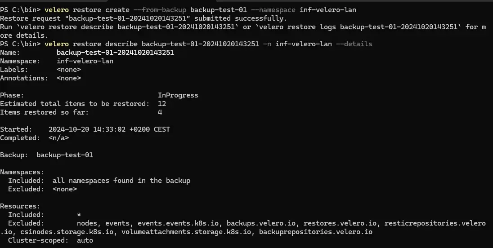
Task: Click the Estimated total items value 12
Action: [x=162, y=104]
